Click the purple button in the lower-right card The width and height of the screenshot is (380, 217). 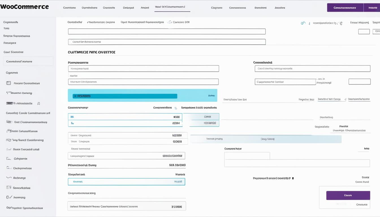click(x=348, y=195)
